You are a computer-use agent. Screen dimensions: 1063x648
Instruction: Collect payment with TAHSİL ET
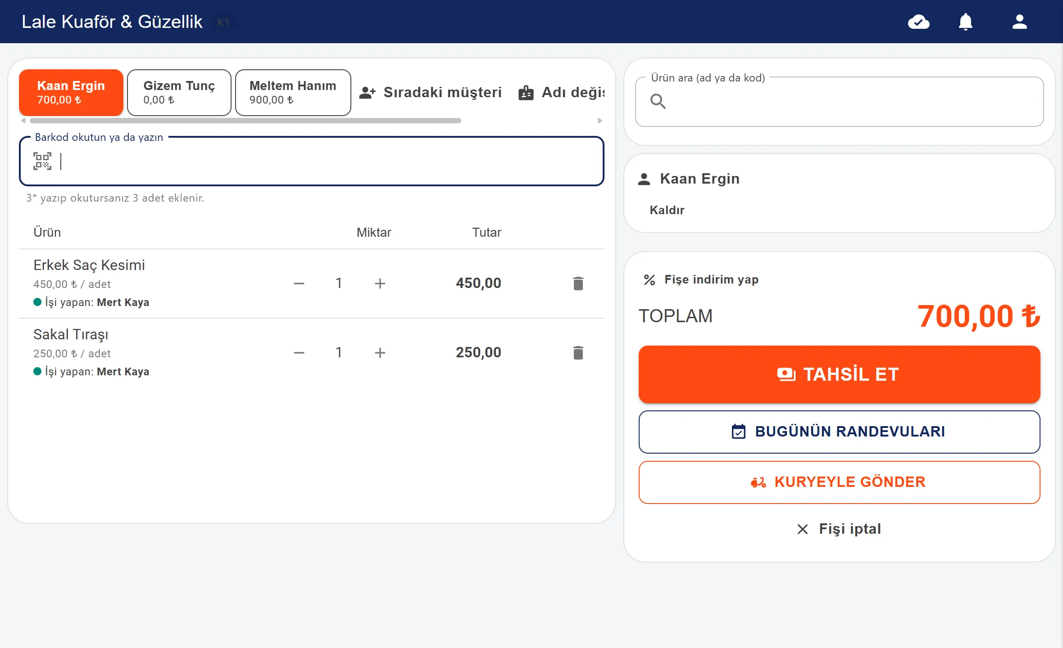[x=840, y=374]
